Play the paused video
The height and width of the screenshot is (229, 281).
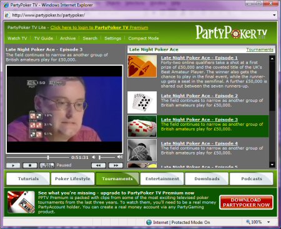pos(13,165)
